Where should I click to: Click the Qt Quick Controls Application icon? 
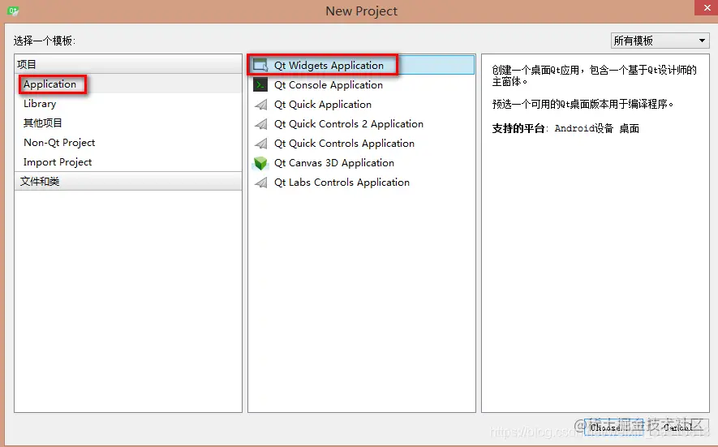(260, 144)
